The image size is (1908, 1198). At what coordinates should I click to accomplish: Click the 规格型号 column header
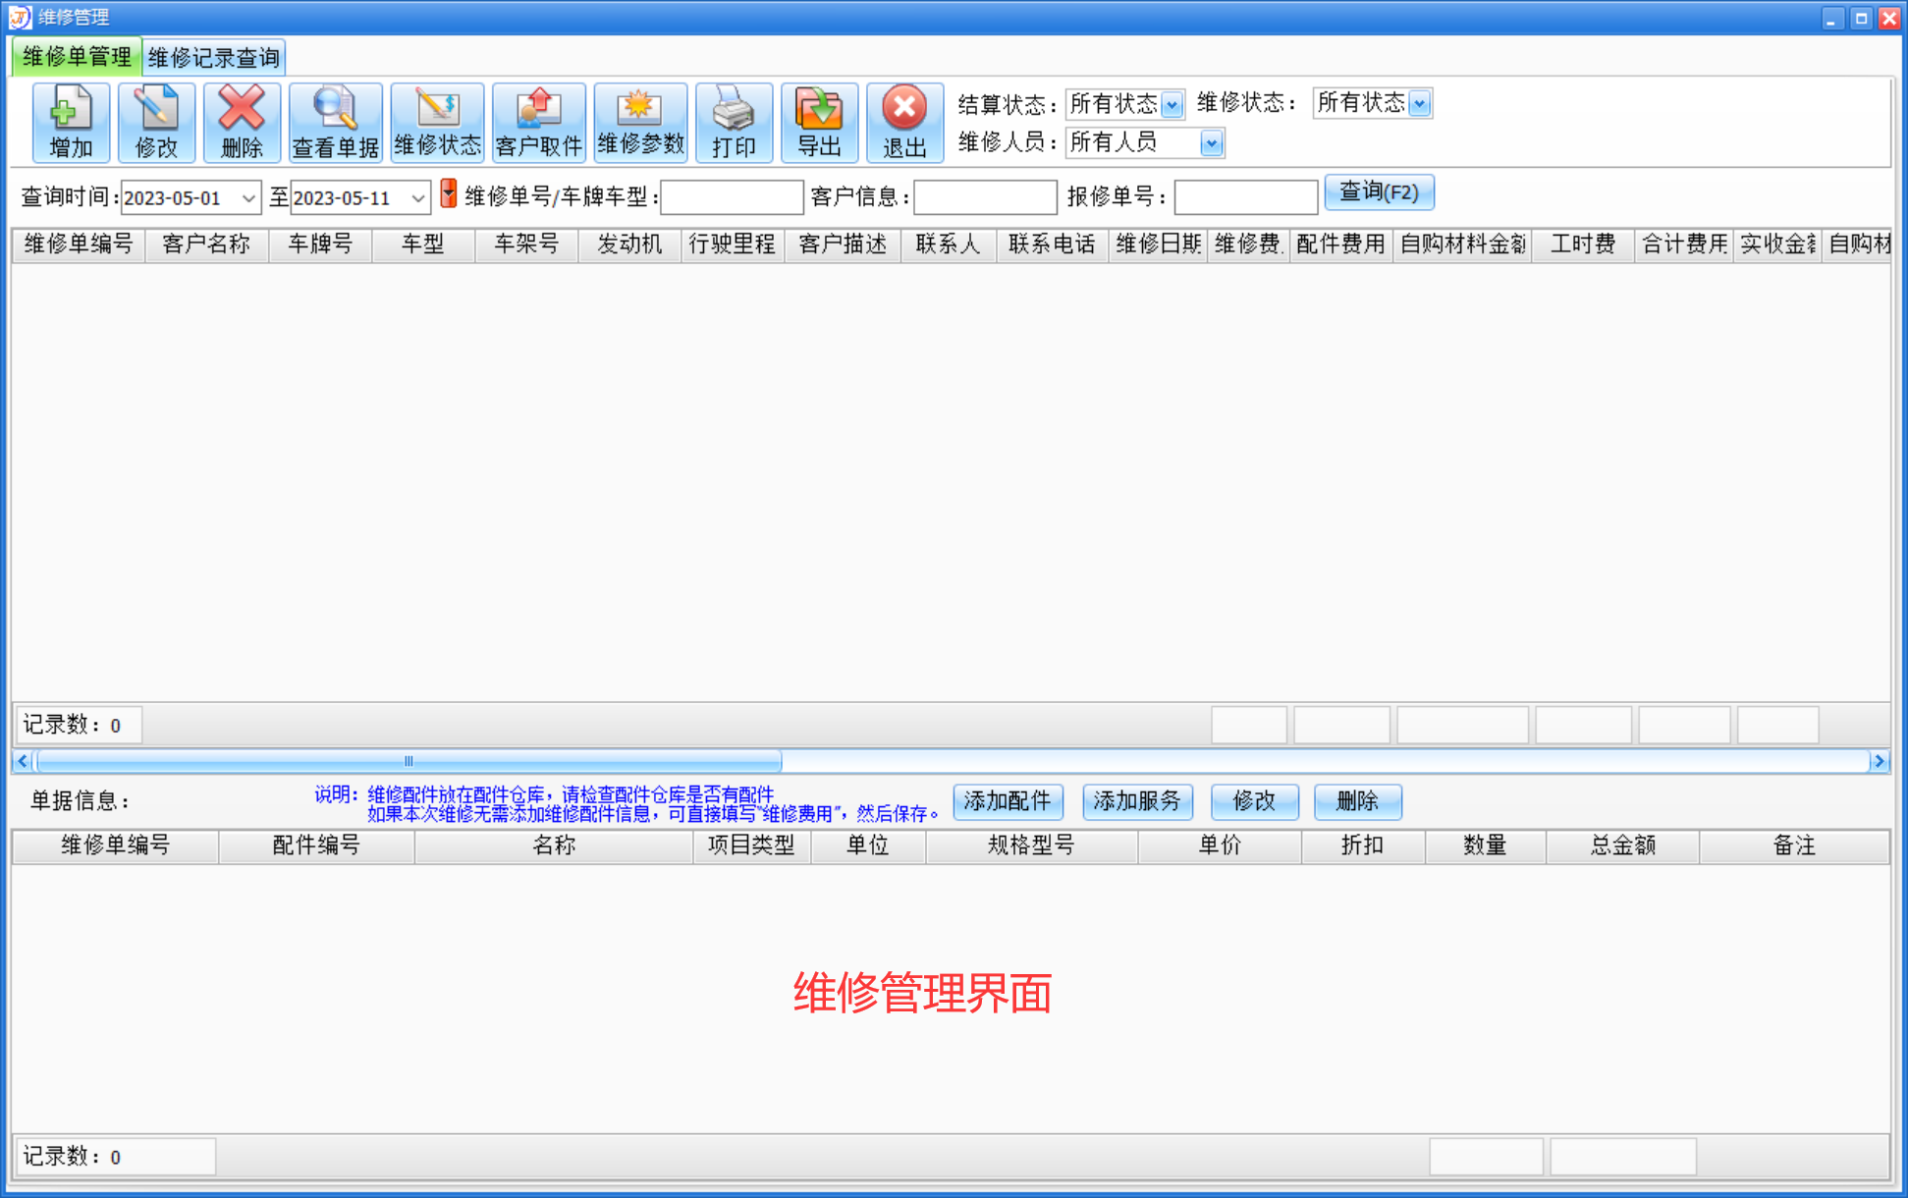(x=1031, y=845)
